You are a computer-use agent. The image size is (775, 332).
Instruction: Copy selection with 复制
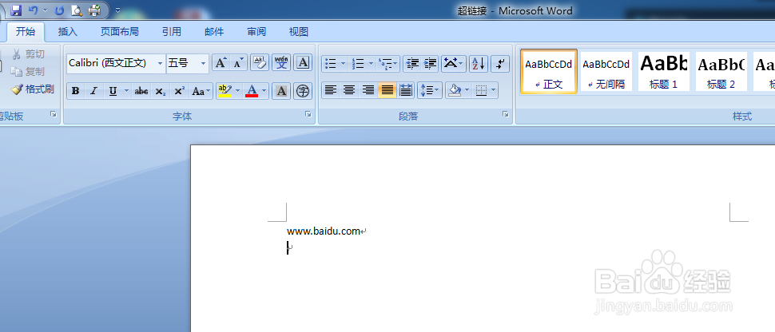point(28,72)
